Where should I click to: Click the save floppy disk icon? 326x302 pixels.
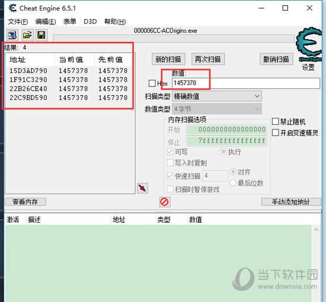[x=41, y=35]
